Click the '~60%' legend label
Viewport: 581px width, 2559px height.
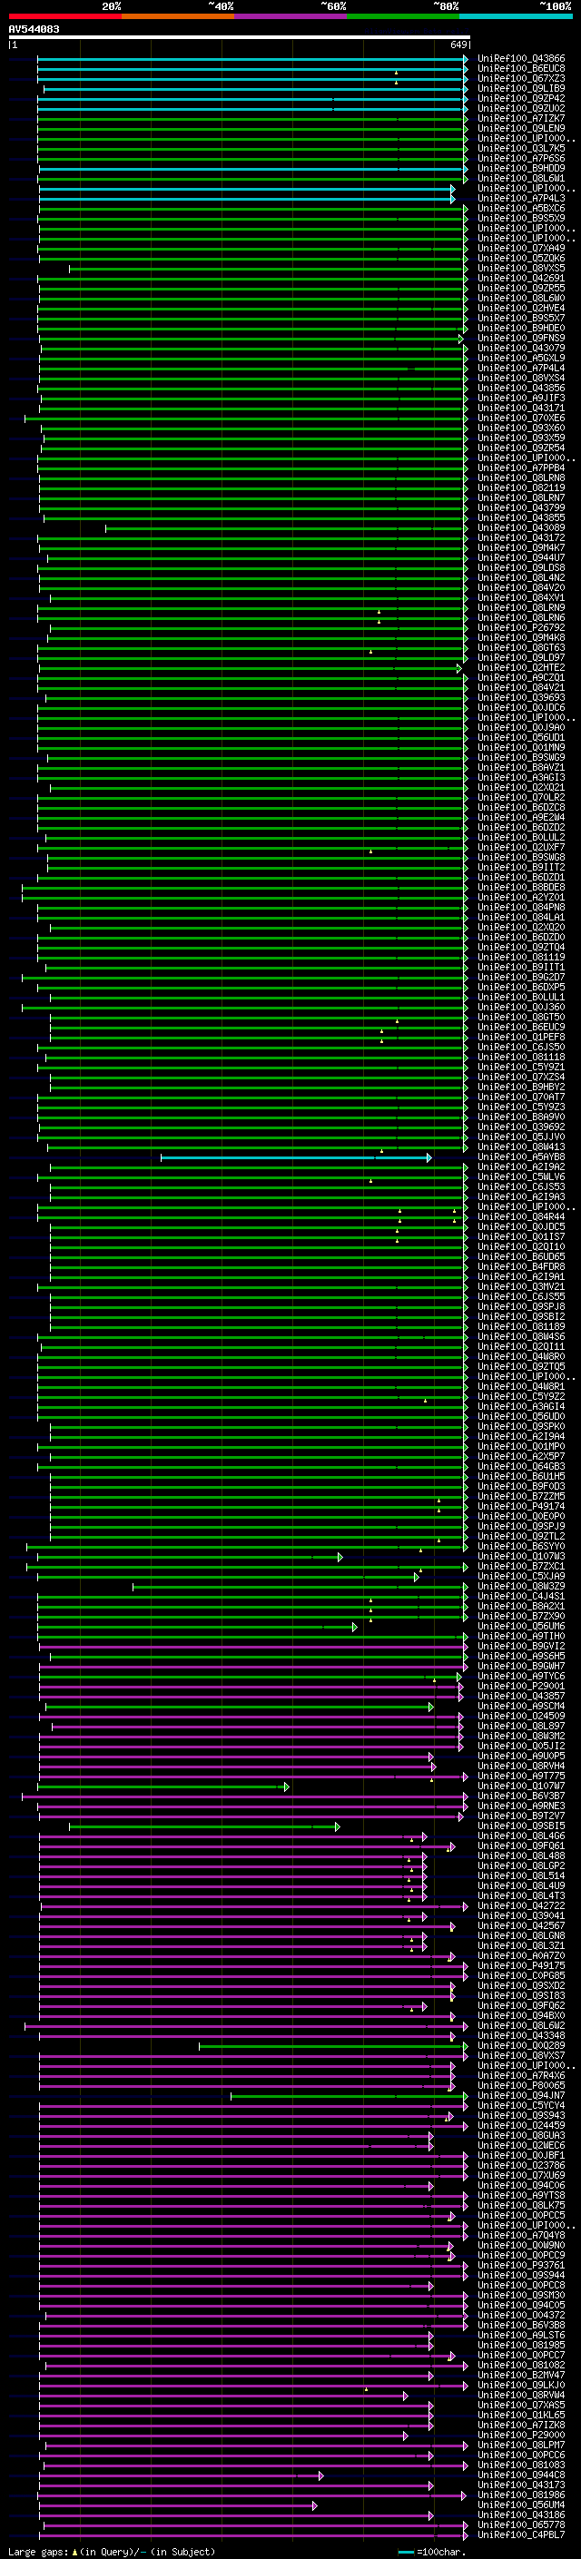[332, 6]
